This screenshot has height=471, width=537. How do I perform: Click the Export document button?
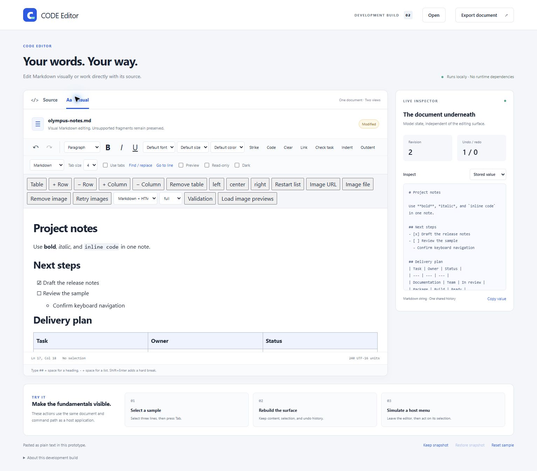coord(484,15)
